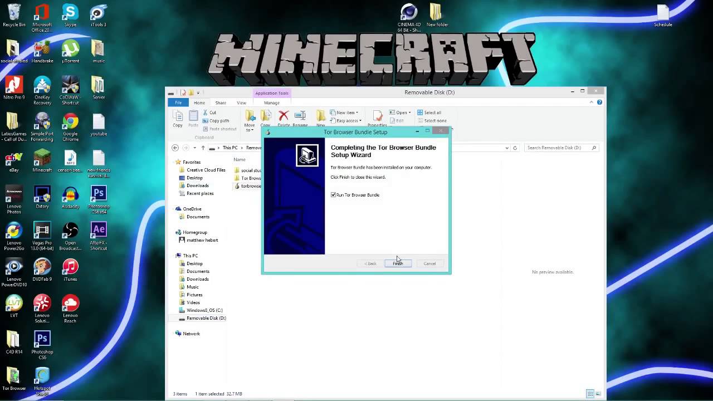
Task: Click the Vegas Pro 13.0 desktop icon
Action: [x=42, y=236]
